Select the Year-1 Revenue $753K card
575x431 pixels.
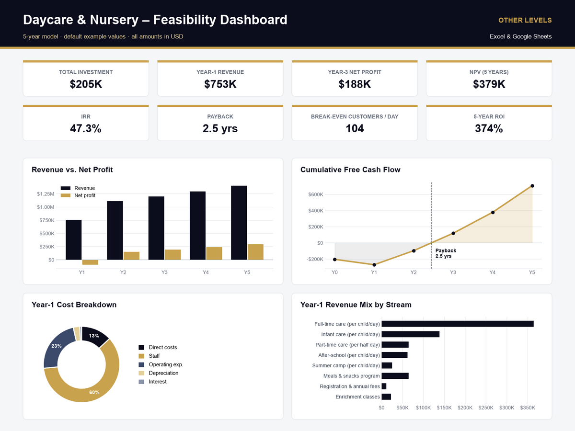(x=220, y=79)
